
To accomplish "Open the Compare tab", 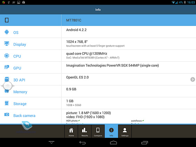I will pyautogui.click(x=98, y=131).
